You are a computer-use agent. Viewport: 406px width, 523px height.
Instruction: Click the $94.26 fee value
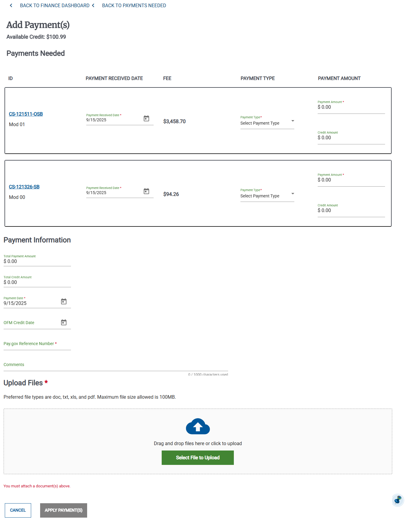[x=171, y=194]
